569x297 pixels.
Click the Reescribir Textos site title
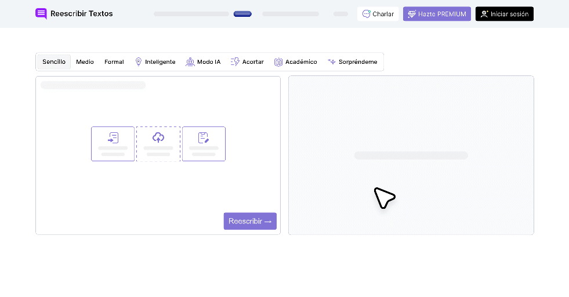click(82, 13)
